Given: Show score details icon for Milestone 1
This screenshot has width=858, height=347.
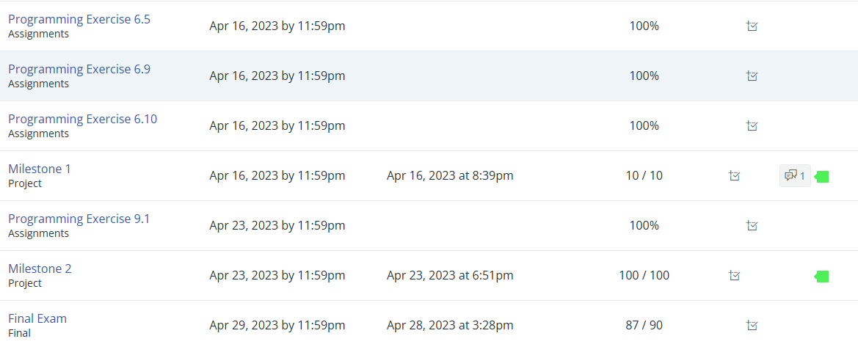Looking at the screenshot, I should (x=735, y=175).
